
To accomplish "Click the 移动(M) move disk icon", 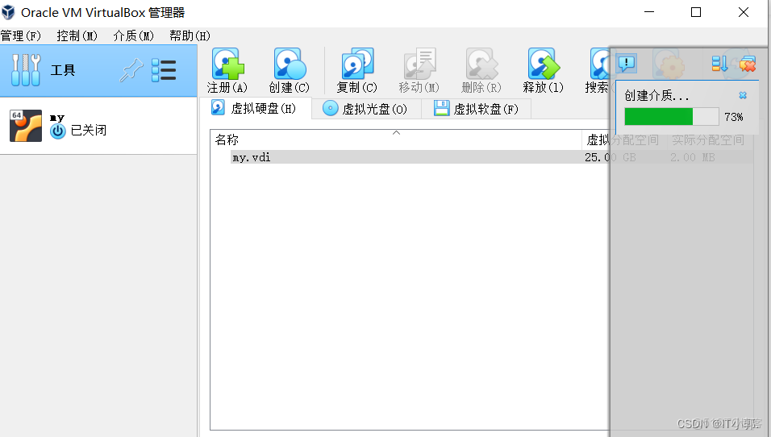I will coord(419,64).
